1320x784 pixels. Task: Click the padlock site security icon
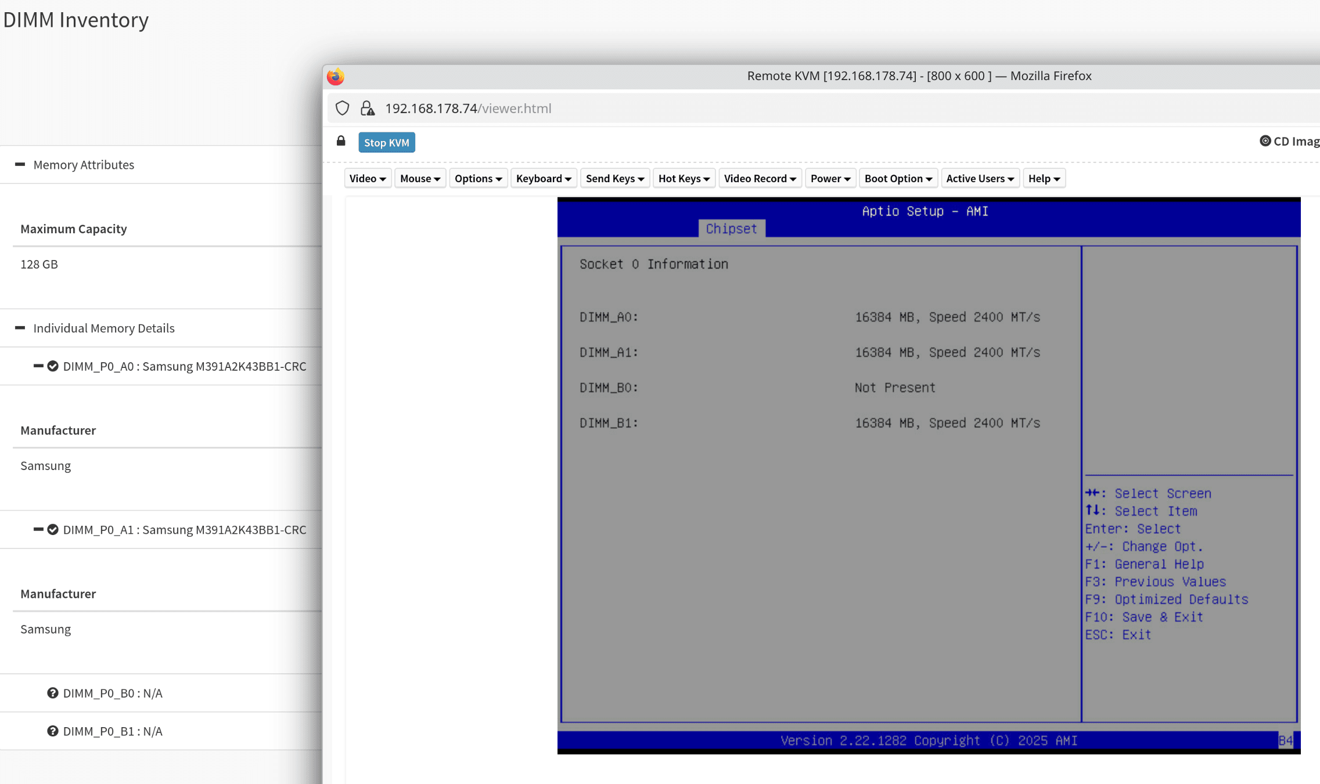point(367,109)
